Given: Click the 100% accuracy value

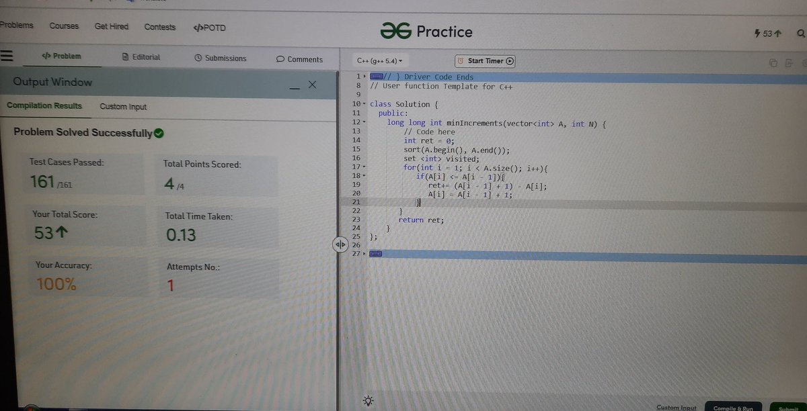Looking at the screenshot, I should coord(56,284).
